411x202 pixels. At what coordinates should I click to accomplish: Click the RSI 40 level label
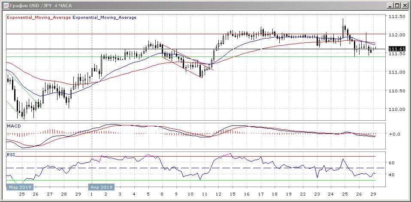click(x=392, y=175)
